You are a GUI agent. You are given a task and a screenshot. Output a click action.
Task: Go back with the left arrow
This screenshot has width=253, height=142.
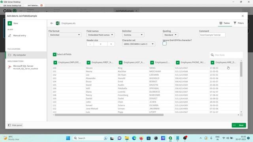pyautogui.click(x=52, y=23)
